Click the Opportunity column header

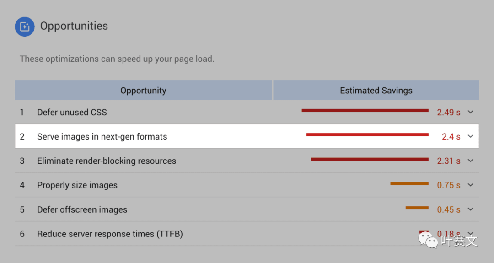[143, 91]
